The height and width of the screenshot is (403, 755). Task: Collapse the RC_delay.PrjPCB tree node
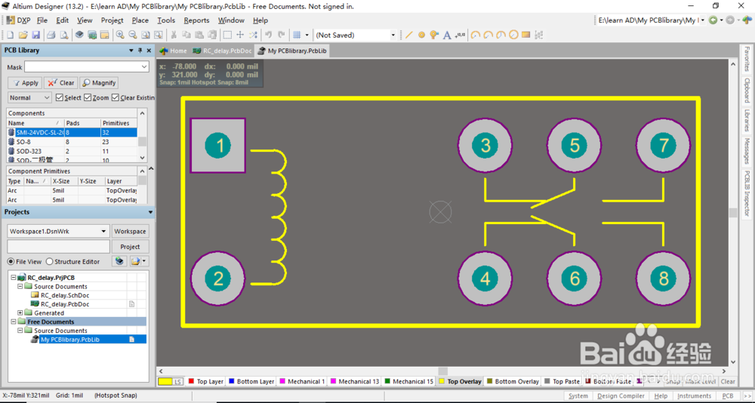pyautogui.click(x=14, y=278)
